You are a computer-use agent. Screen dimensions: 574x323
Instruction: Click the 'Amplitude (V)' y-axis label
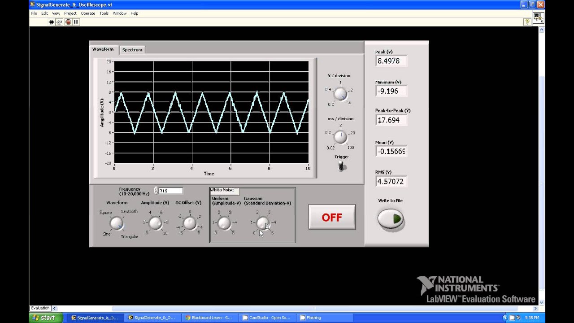[102, 113]
